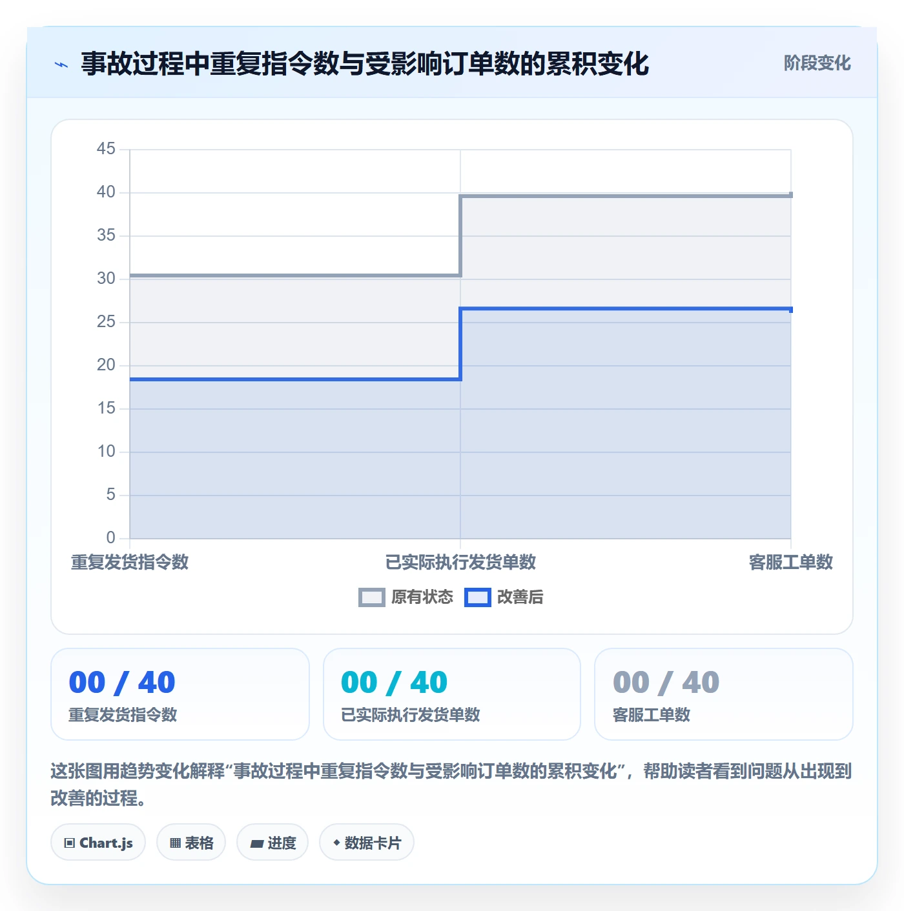The width and height of the screenshot is (904, 911).
Task: Toggle the 改善后 legend swatch
Action: 478,597
